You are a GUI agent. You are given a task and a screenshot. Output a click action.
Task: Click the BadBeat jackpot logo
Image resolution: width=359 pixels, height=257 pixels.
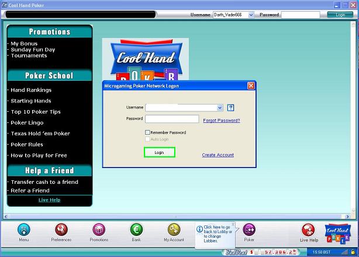(x=237, y=252)
